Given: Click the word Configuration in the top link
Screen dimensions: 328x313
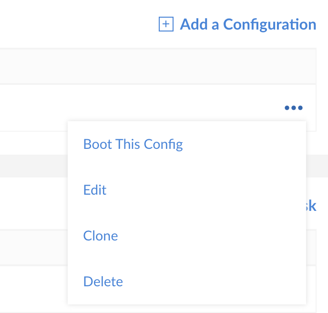Looking at the screenshot, I should coord(270,24).
